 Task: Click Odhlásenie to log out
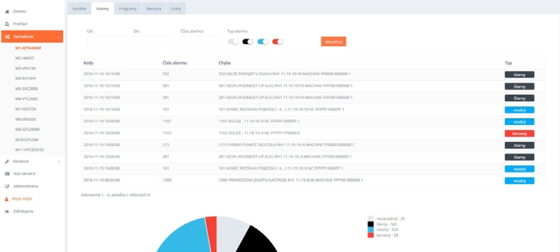tap(23, 212)
